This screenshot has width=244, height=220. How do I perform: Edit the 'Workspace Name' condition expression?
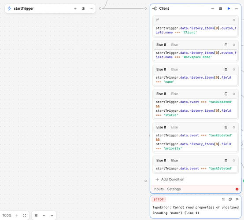click(196, 55)
